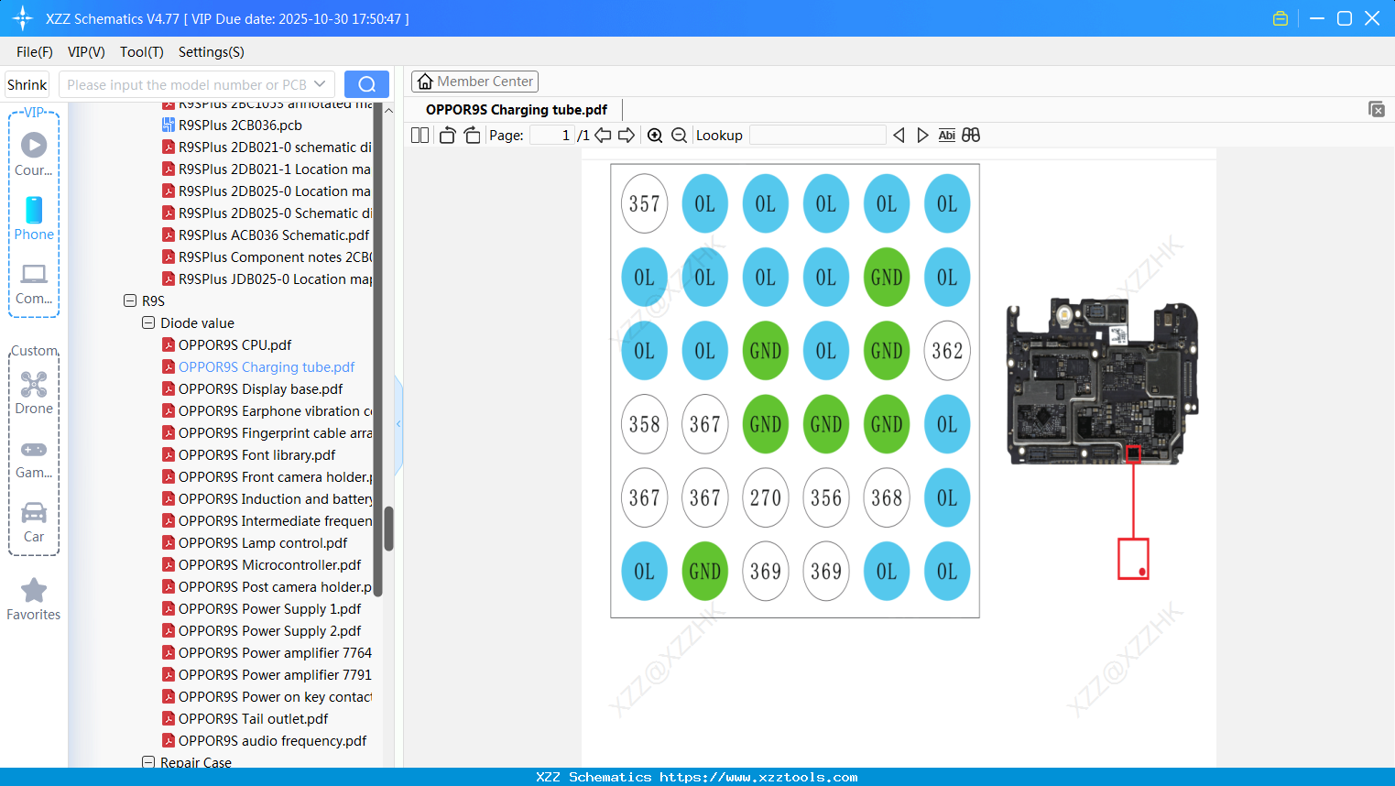This screenshot has width=1395, height=786.
Task: Click the zoom out magnifier icon
Action: point(679,136)
